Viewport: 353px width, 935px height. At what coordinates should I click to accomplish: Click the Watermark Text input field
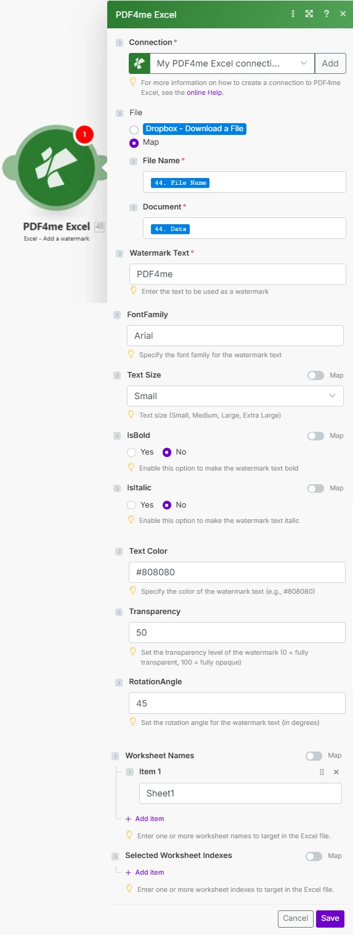[x=238, y=274]
